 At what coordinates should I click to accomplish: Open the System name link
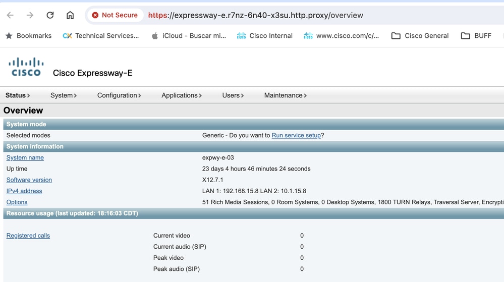tap(25, 157)
